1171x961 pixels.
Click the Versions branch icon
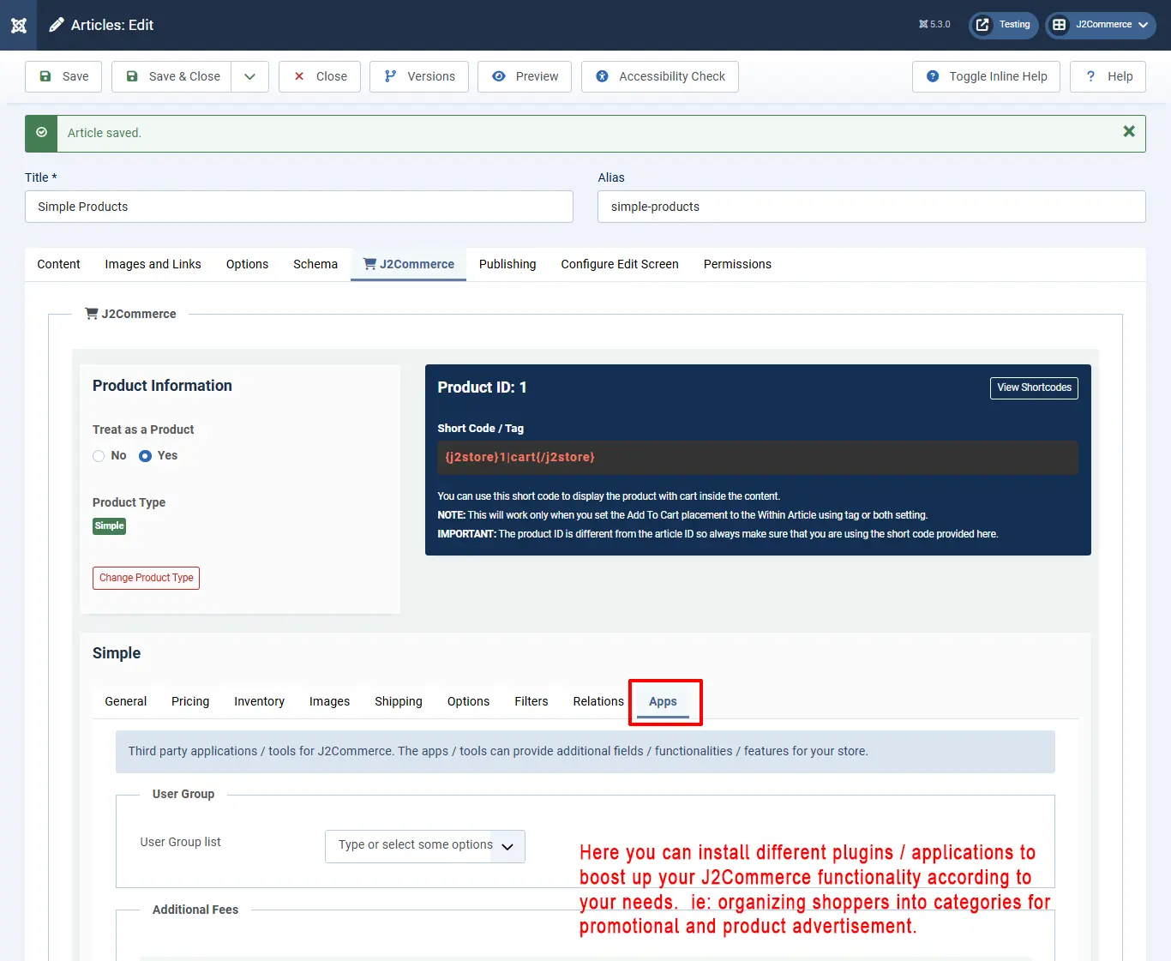tap(391, 76)
